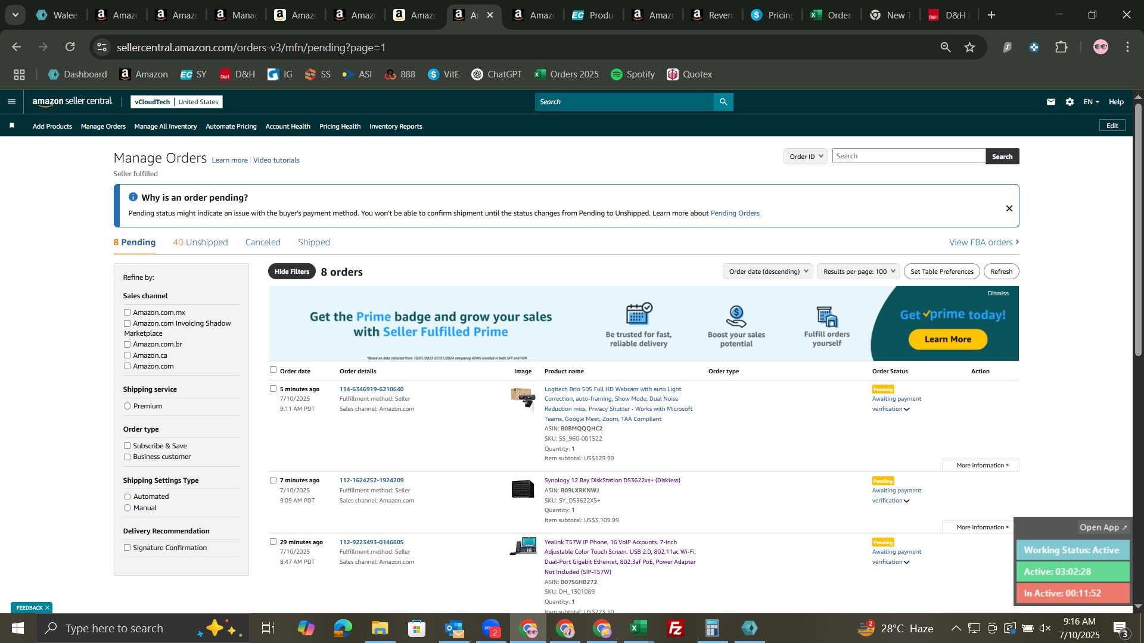Open the Order ID search type dropdown
This screenshot has width=1144, height=643.
click(806, 157)
